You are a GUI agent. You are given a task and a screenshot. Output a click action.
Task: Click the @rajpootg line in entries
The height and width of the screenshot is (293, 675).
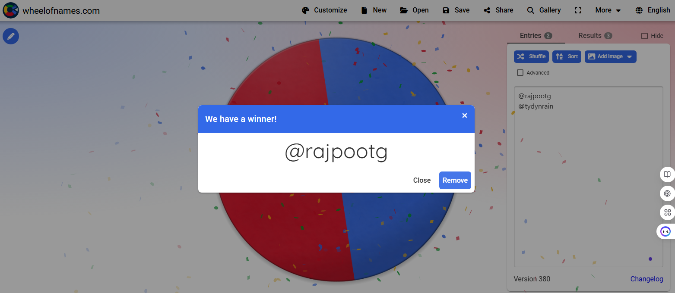pos(535,96)
